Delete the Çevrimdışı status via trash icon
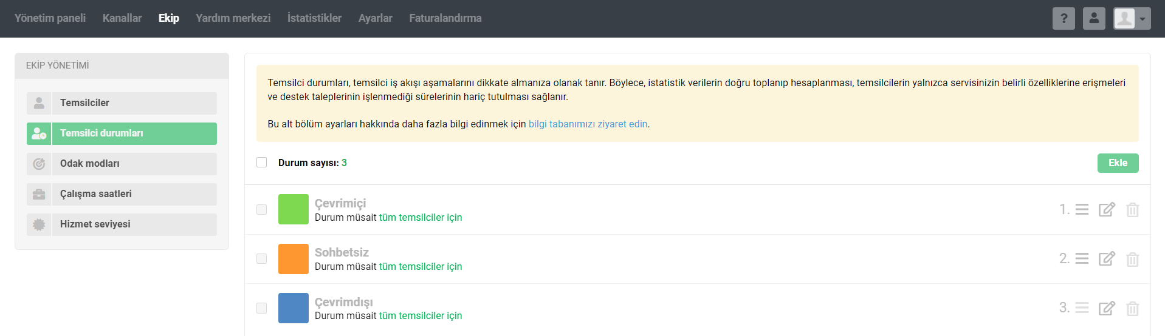The width and height of the screenshot is (1165, 336). [x=1132, y=309]
